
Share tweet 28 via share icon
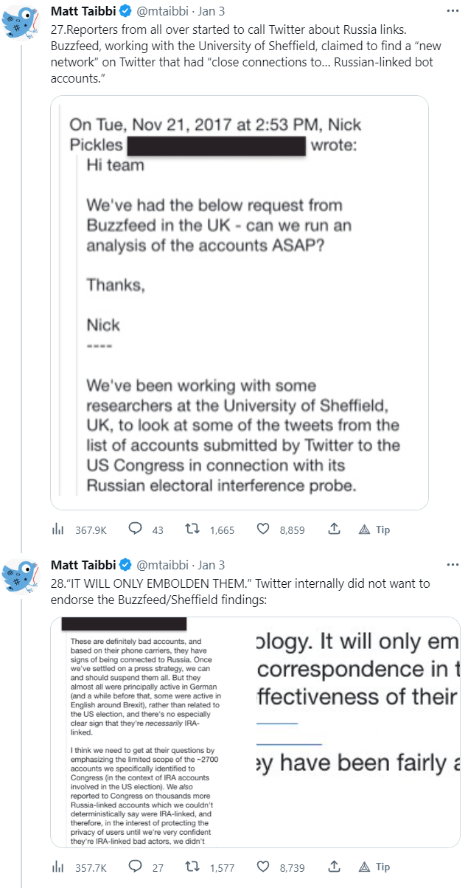(x=333, y=867)
